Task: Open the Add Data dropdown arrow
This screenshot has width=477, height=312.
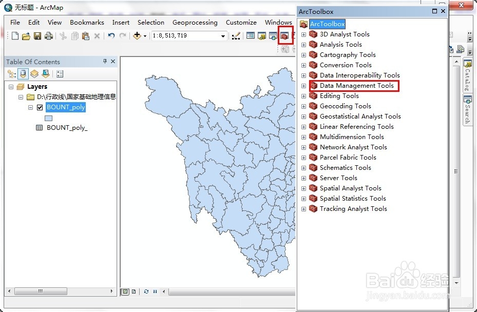Action: (145, 36)
